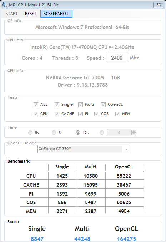Viewport: 166px width, 242px height.
Task: Toggle the CPU test checkbox
Action: point(36,114)
